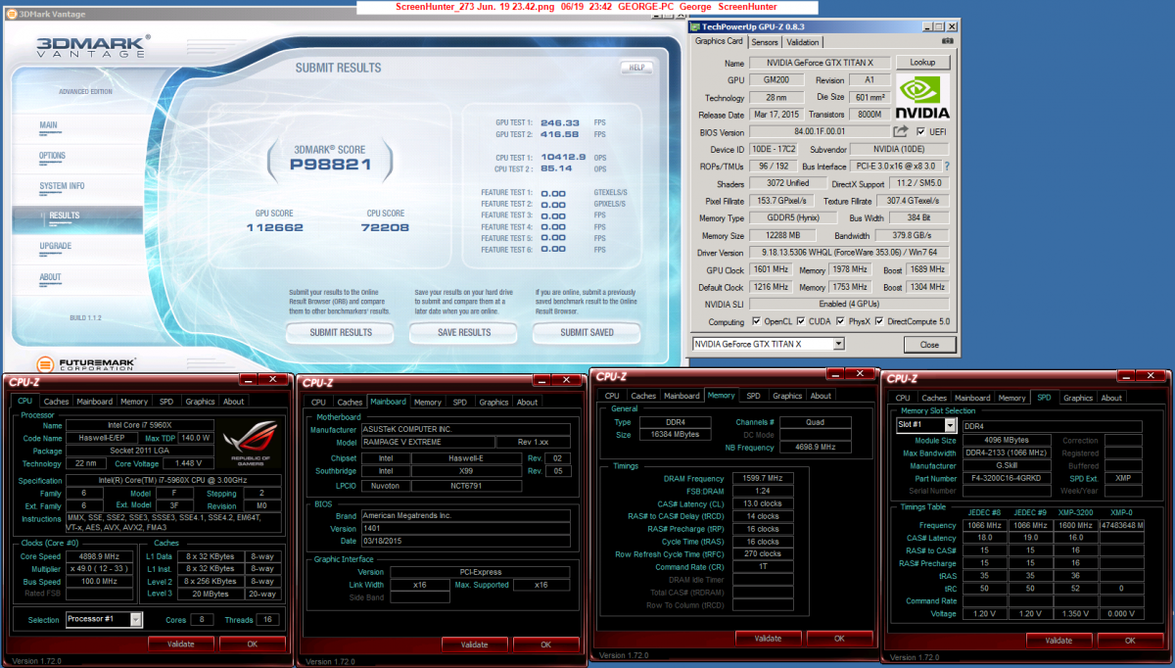The image size is (1175, 668).
Task: Toggle the PhysX checkbox
Action: click(x=842, y=321)
